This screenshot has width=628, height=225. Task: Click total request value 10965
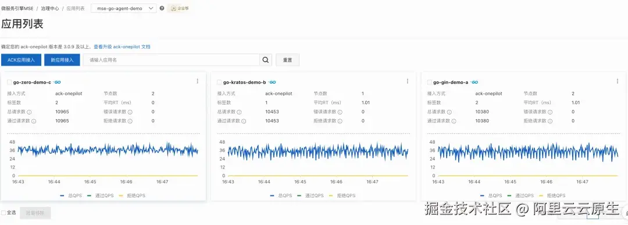click(62, 112)
